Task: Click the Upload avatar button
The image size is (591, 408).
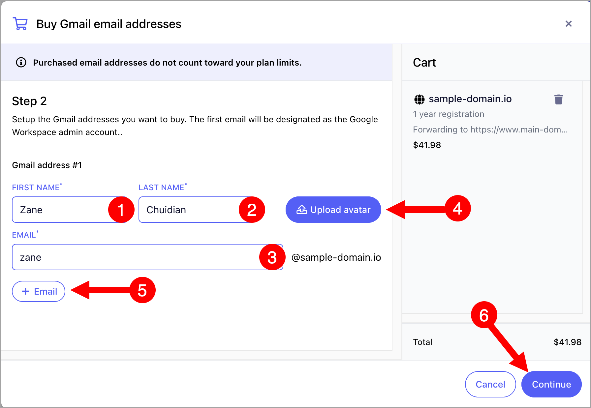Action: pos(333,210)
